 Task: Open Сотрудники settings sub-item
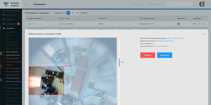coord(10,32)
